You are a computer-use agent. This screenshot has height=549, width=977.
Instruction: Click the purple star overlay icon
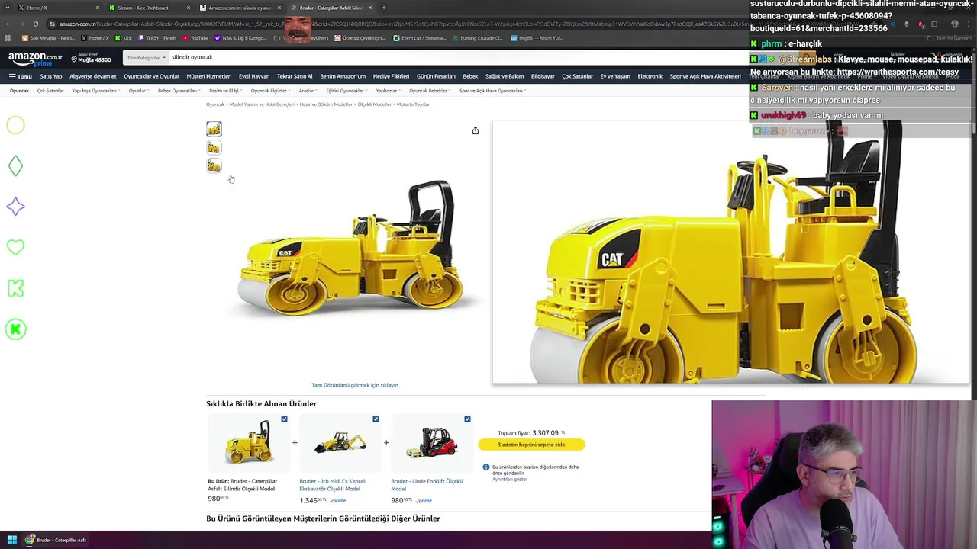coord(15,207)
